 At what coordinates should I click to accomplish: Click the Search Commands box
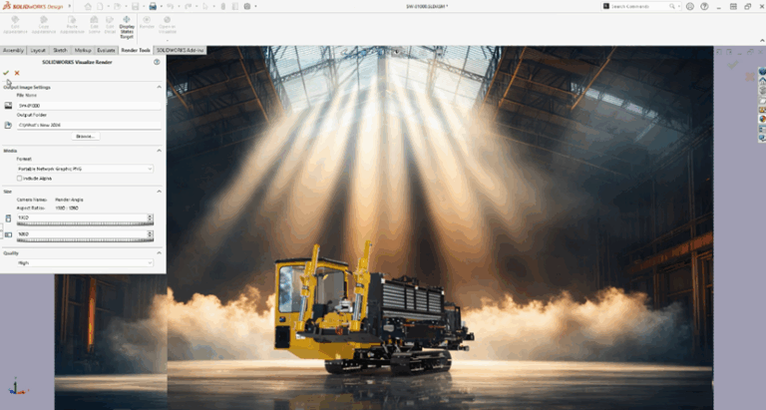click(x=639, y=6)
